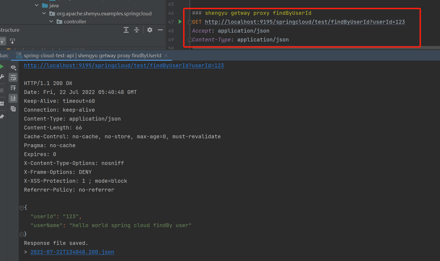440x261 pixels.
Task: Hide the Structure panel with minimize icon
Action: click(160, 30)
